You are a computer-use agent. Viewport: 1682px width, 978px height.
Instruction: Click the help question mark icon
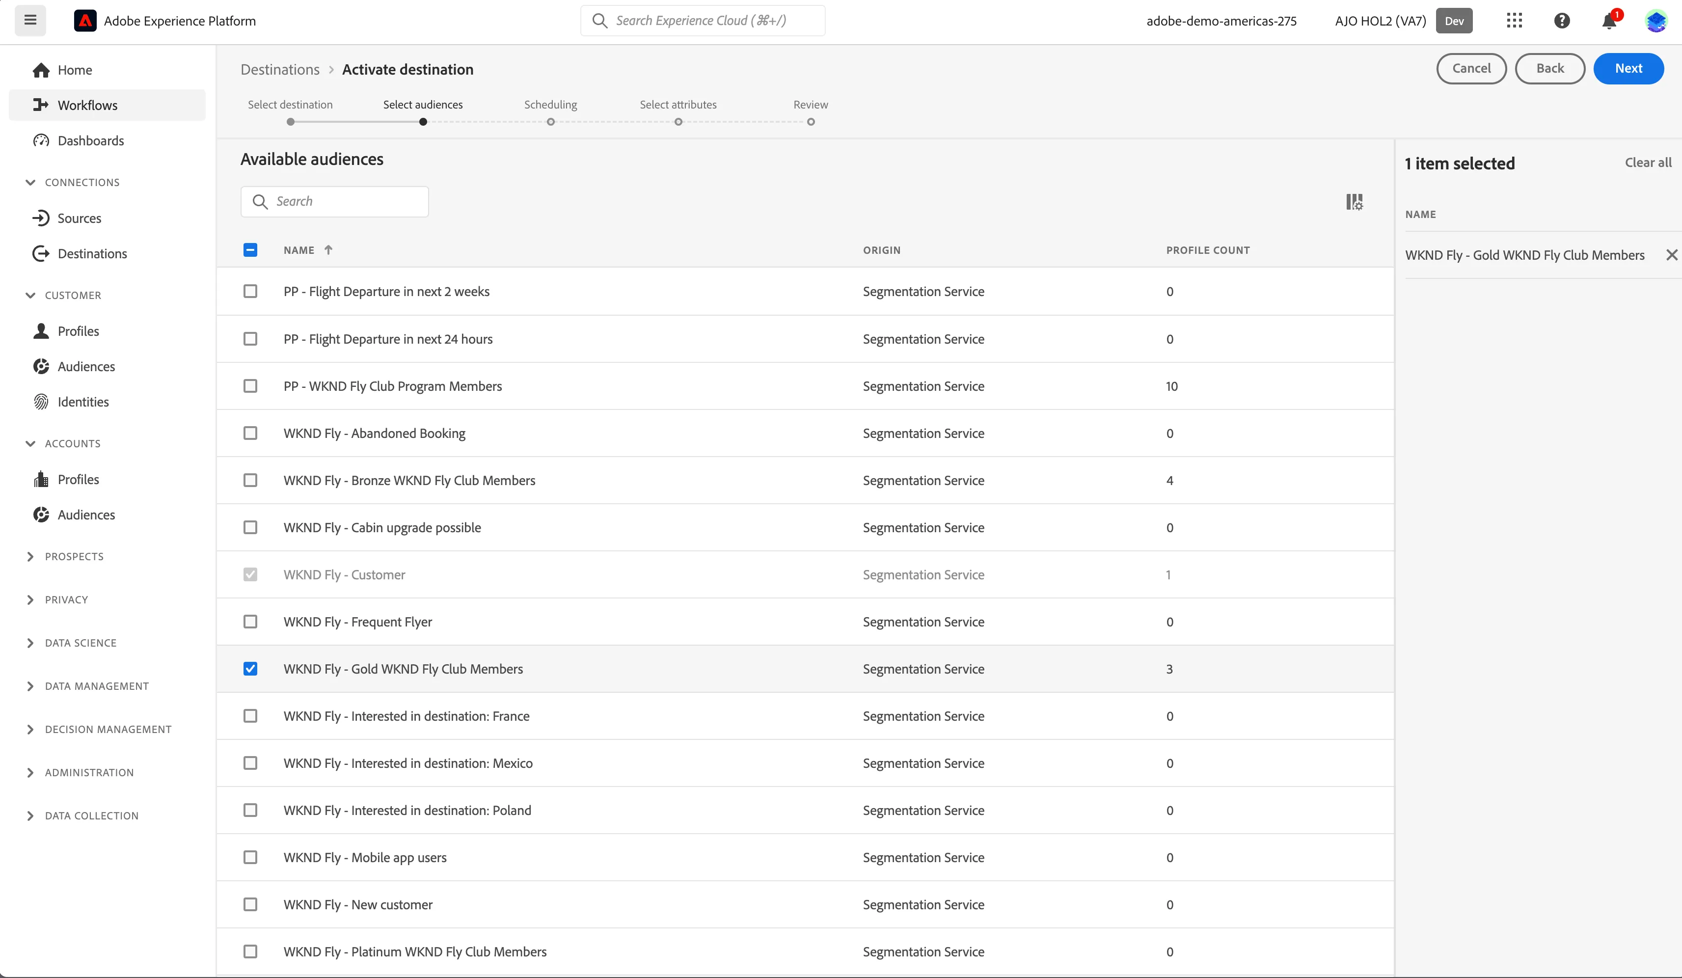[1562, 21]
